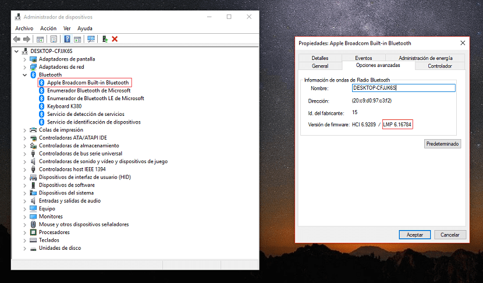Open the Administración de energía tab
483x283 pixels.
click(x=425, y=58)
